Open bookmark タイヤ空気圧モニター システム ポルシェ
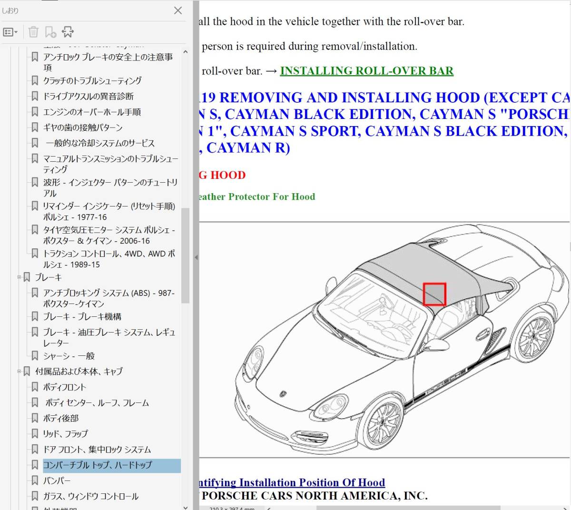The width and height of the screenshot is (571, 510). [x=109, y=235]
